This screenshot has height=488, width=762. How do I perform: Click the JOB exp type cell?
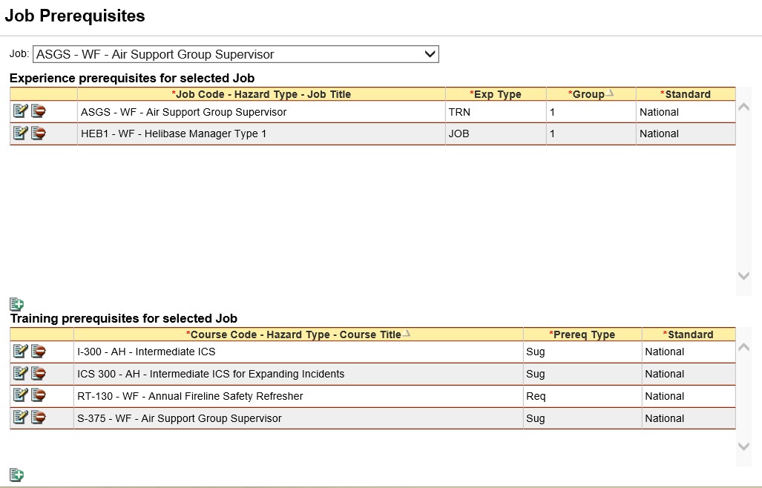[496, 133]
